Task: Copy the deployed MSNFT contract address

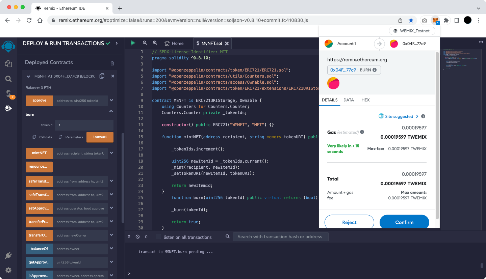Action: click(102, 76)
